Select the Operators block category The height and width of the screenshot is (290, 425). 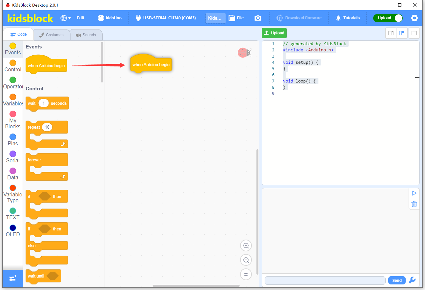13,83
